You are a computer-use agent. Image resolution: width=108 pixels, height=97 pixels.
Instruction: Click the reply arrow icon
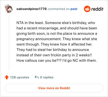(37, 77)
